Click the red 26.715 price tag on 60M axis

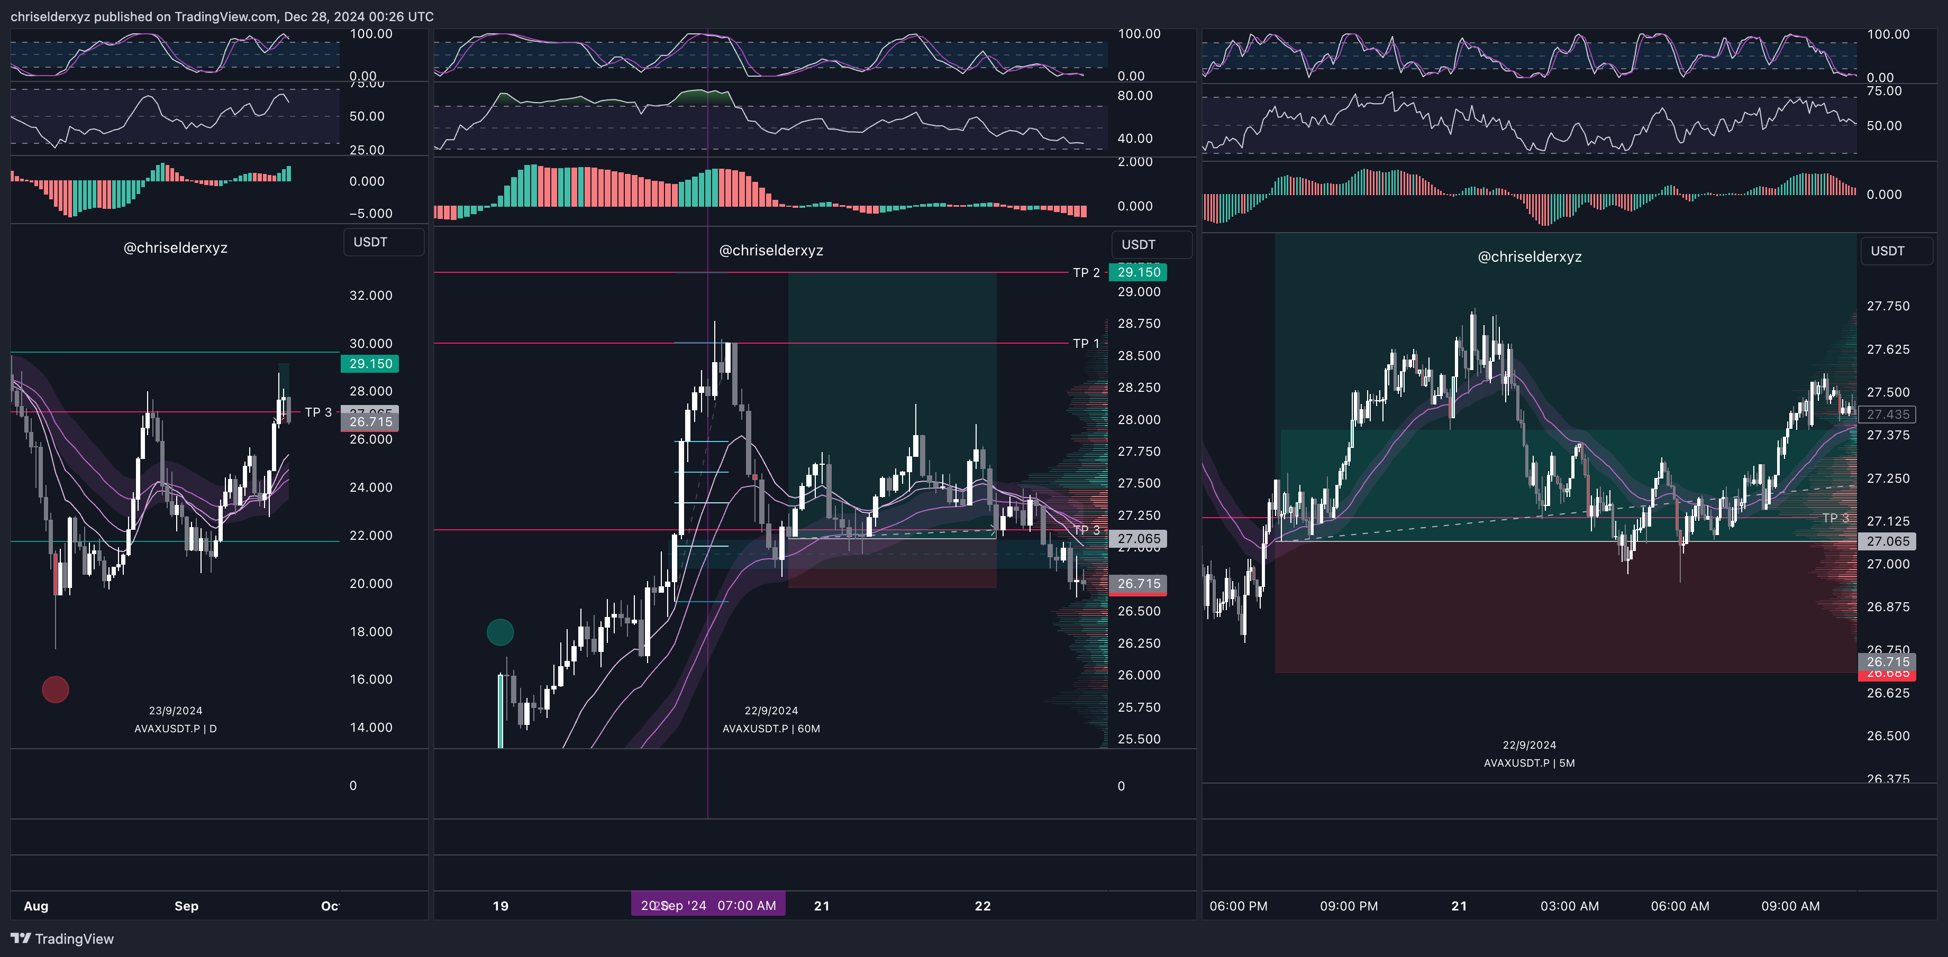[x=1138, y=584]
